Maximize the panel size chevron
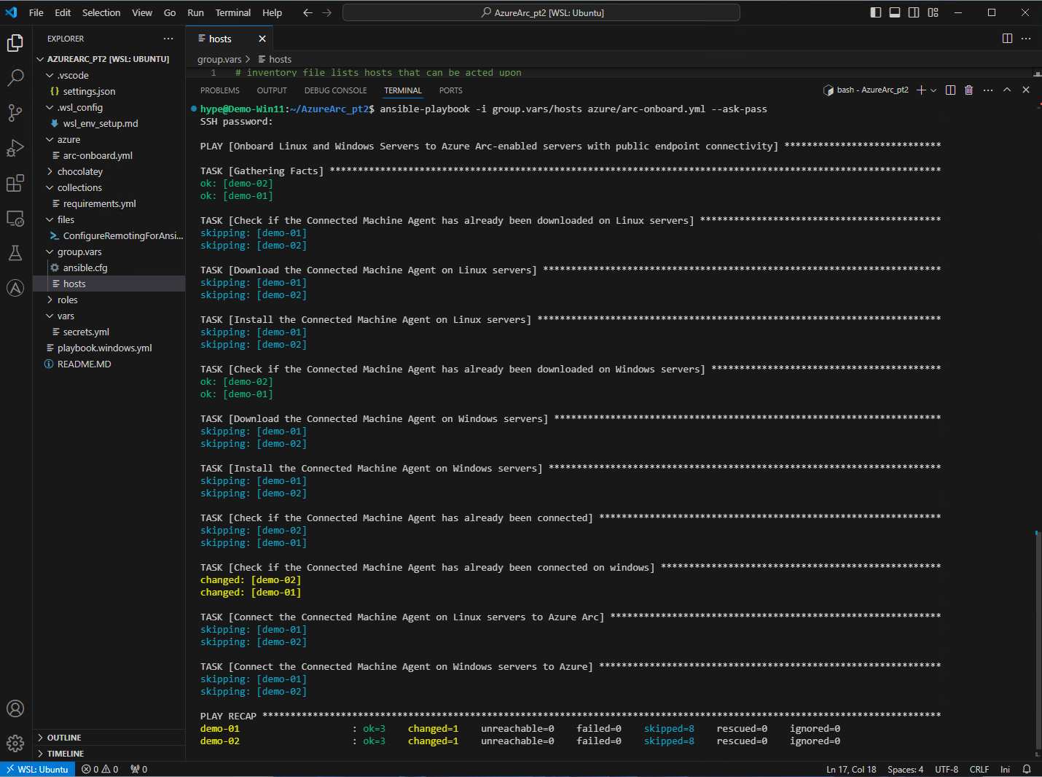The width and height of the screenshot is (1042, 777). (x=1007, y=90)
